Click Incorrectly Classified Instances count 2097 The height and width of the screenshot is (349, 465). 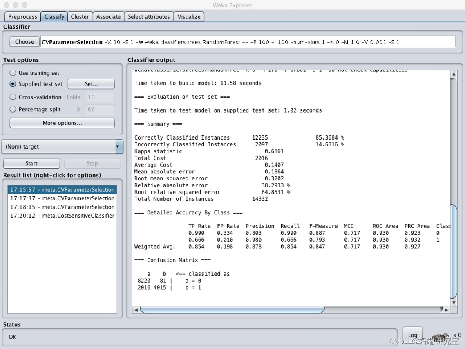(x=261, y=144)
